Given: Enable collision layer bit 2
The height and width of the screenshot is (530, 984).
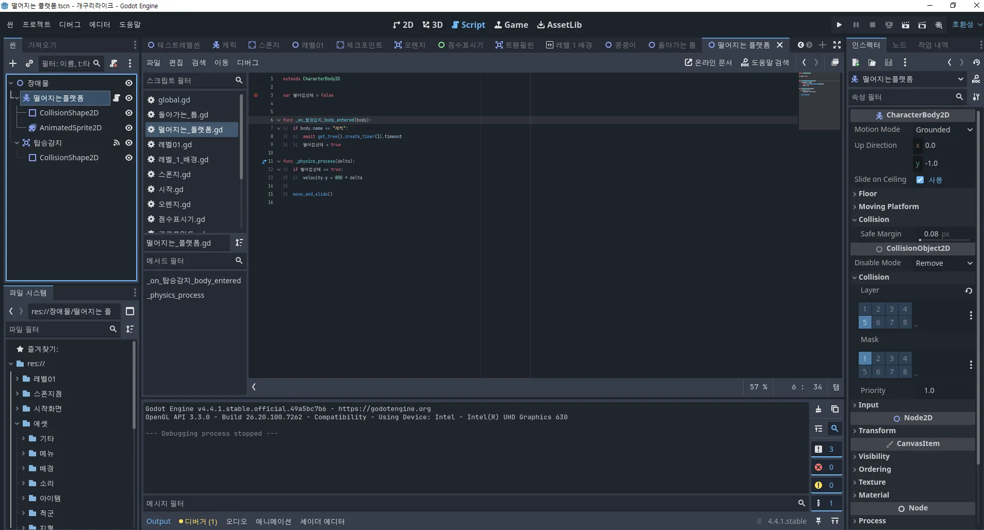Looking at the screenshot, I should click(x=878, y=309).
